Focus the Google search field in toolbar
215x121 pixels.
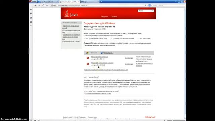[169, 5]
